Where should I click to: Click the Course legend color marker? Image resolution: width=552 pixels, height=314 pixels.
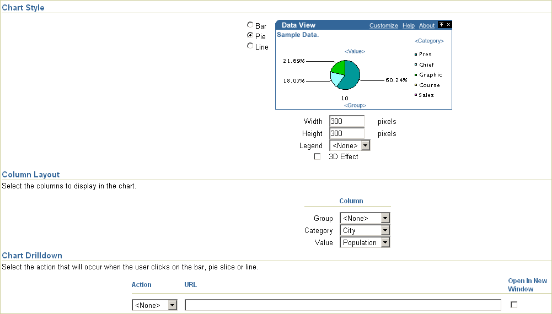[416, 85]
